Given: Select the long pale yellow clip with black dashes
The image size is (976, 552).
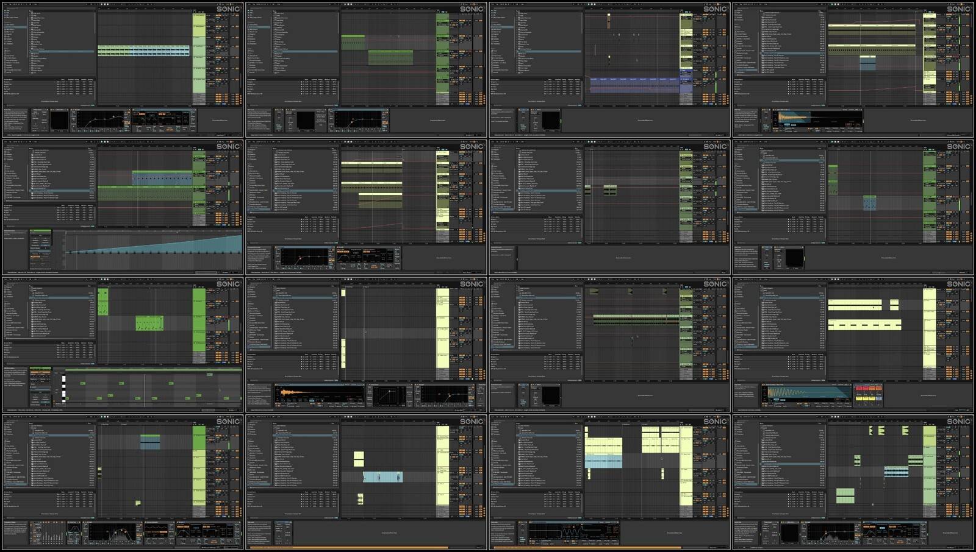Looking at the screenshot, I should click(x=864, y=325).
